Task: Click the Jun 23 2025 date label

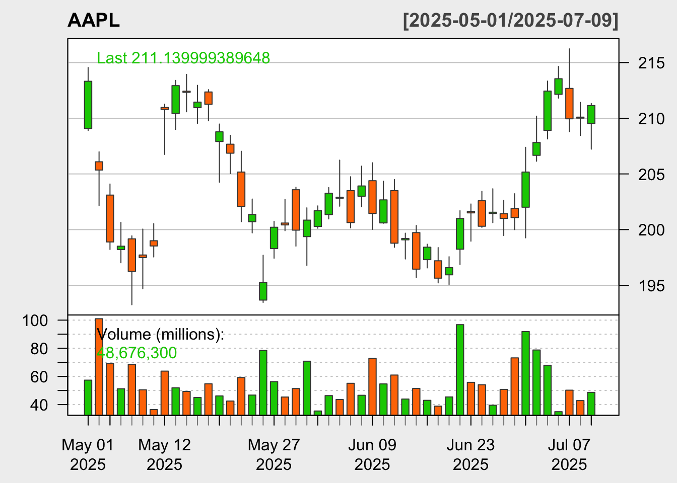Action: (x=471, y=454)
